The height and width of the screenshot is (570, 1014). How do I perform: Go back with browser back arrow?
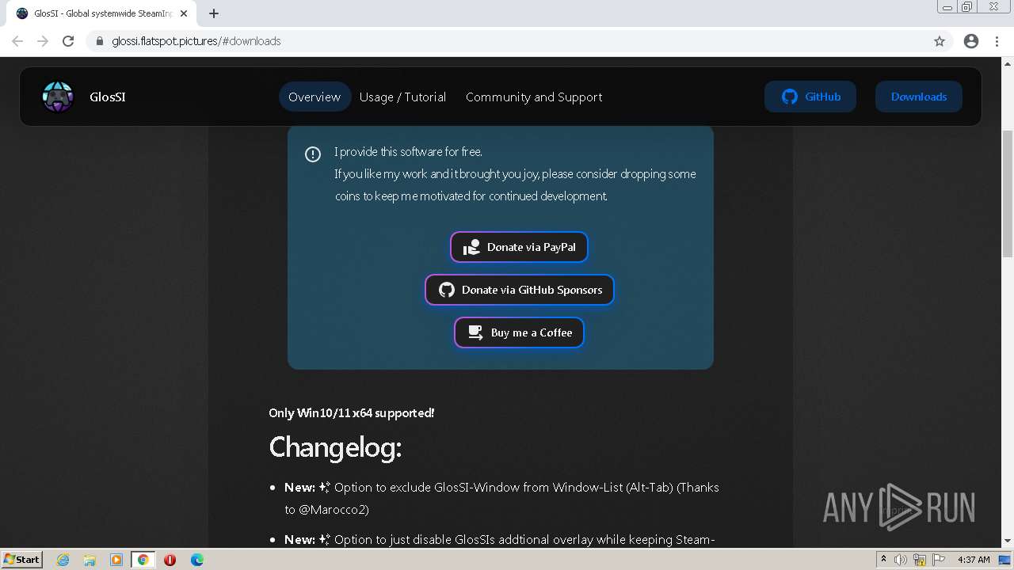17,41
